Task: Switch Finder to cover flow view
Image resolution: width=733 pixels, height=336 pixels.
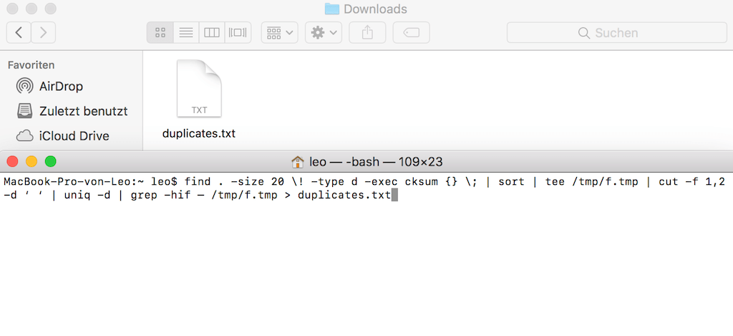Action: click(238, 32)
